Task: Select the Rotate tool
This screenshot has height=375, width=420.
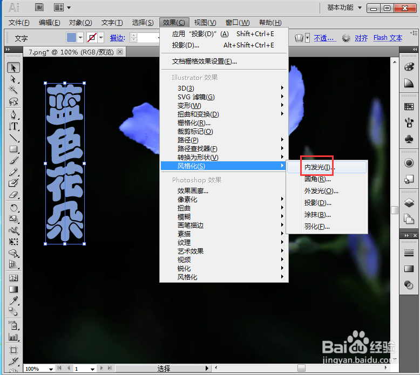Action: (x=13, y=208)
